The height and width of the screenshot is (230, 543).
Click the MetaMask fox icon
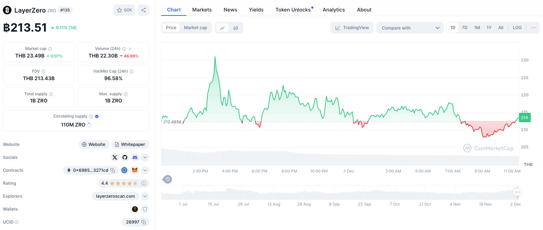point(135,170)
